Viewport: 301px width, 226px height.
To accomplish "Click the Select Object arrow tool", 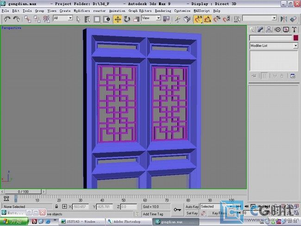I will 78,19.
